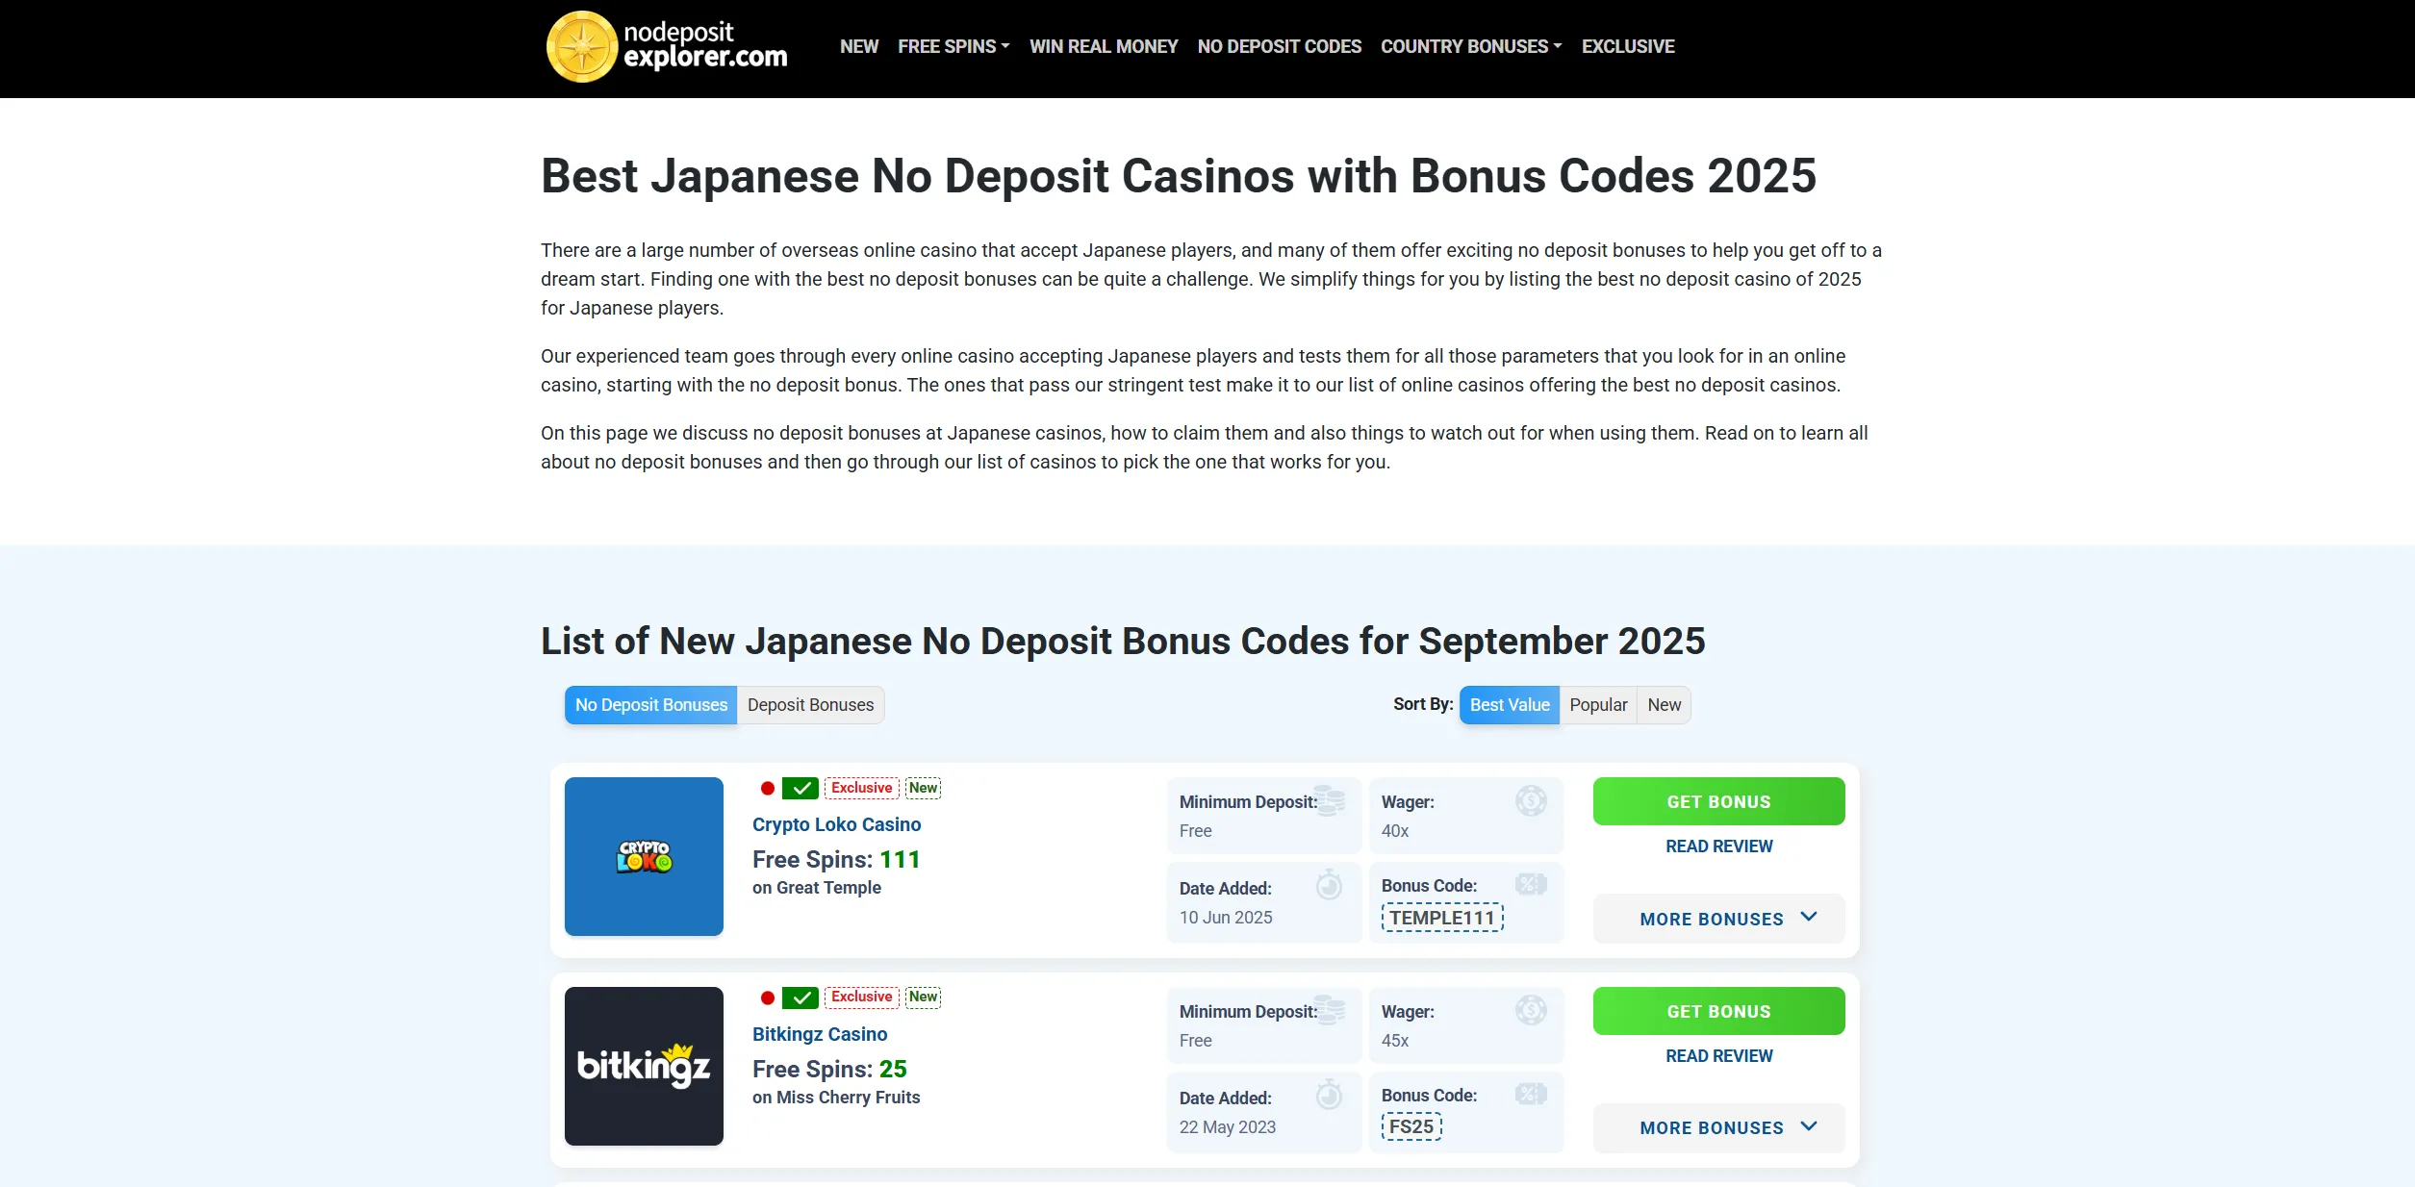Copy the FS25 bonus code
The width and height of the screenshot is (2415, 1187).
click(x=1411, y=1126)
